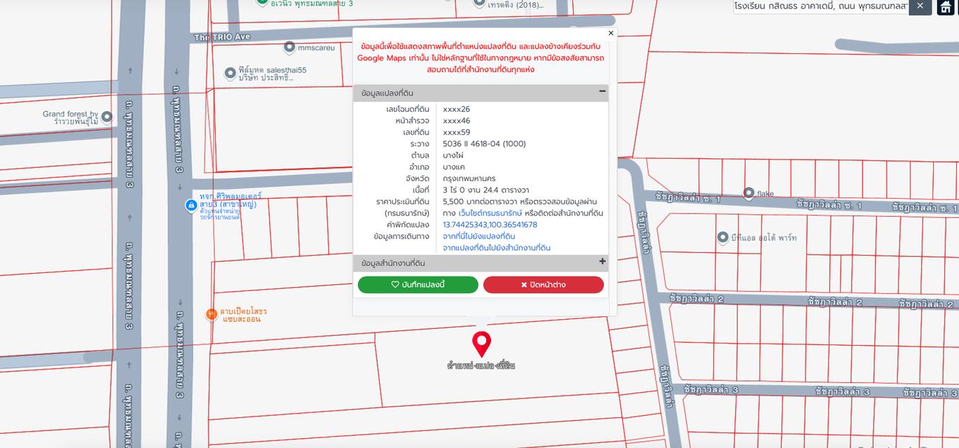959x448 pixels.
Task: Click the search field with school name
Action: (x=821, y=6)
